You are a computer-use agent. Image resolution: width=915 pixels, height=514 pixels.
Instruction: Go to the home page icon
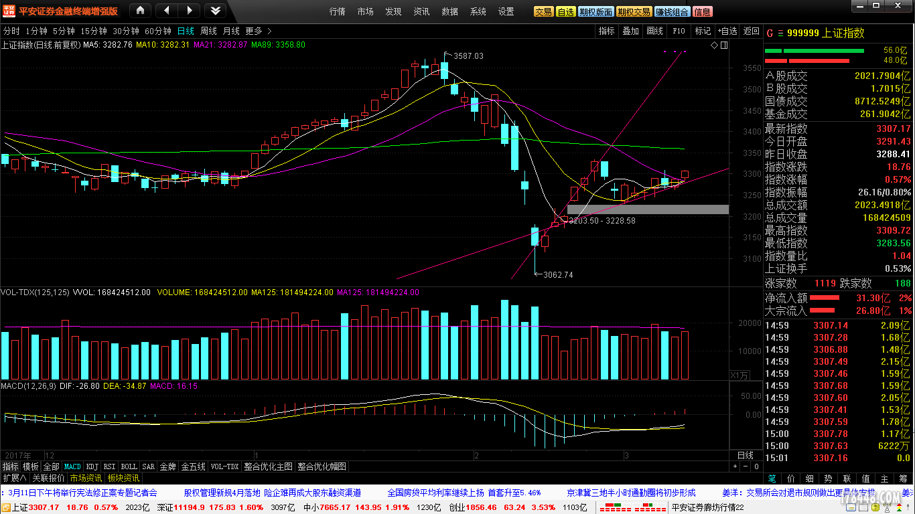[140, 10]
